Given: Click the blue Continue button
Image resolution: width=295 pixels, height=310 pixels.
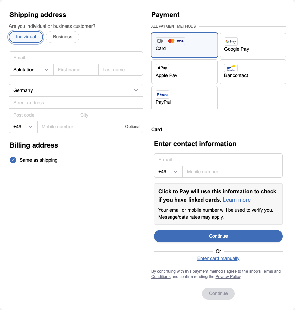Looking at the screenshot, I should pos(218,236).
